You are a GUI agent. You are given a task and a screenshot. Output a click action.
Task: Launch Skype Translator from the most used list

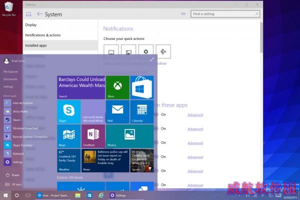click(18, 145)
